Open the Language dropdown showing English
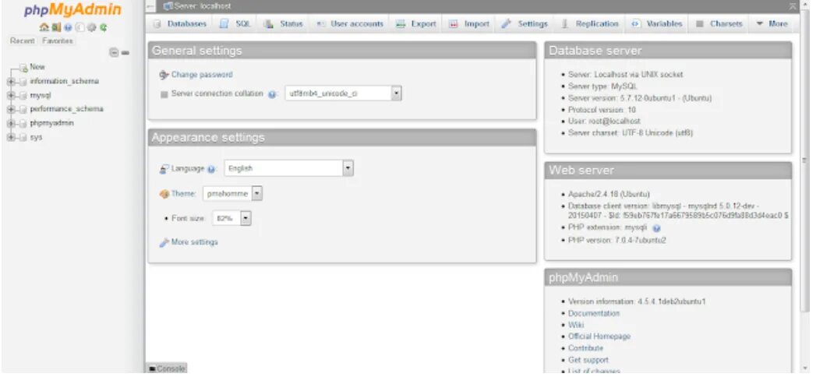The image size is (816, 377). 289,168
